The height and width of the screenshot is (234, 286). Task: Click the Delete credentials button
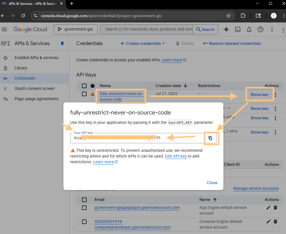tap(185, 44)
